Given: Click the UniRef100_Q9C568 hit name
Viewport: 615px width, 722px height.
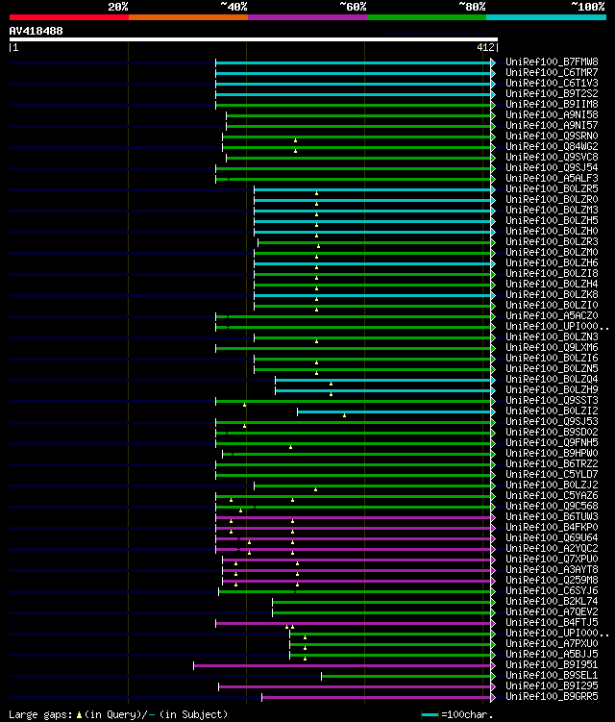Looking at the screenshot, I should coord(552,507).
